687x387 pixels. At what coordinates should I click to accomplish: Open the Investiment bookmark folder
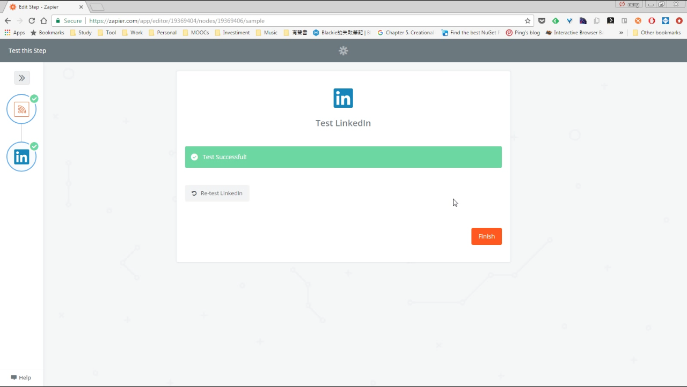tap(232, 33)
